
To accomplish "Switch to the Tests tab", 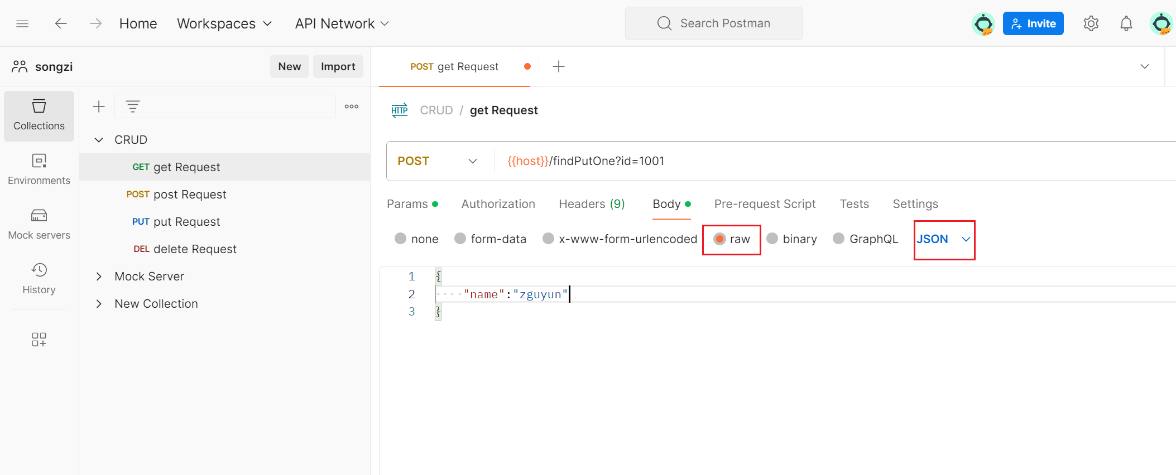I will [x=855, y=204].
